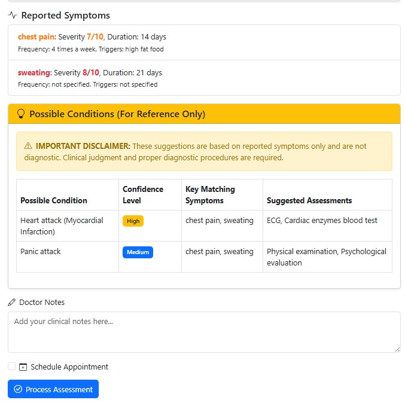Image resolution: width=405 pixels, height=403 pixels.
Task: Click the Panic attack condition row
Action: coord(204,257)
